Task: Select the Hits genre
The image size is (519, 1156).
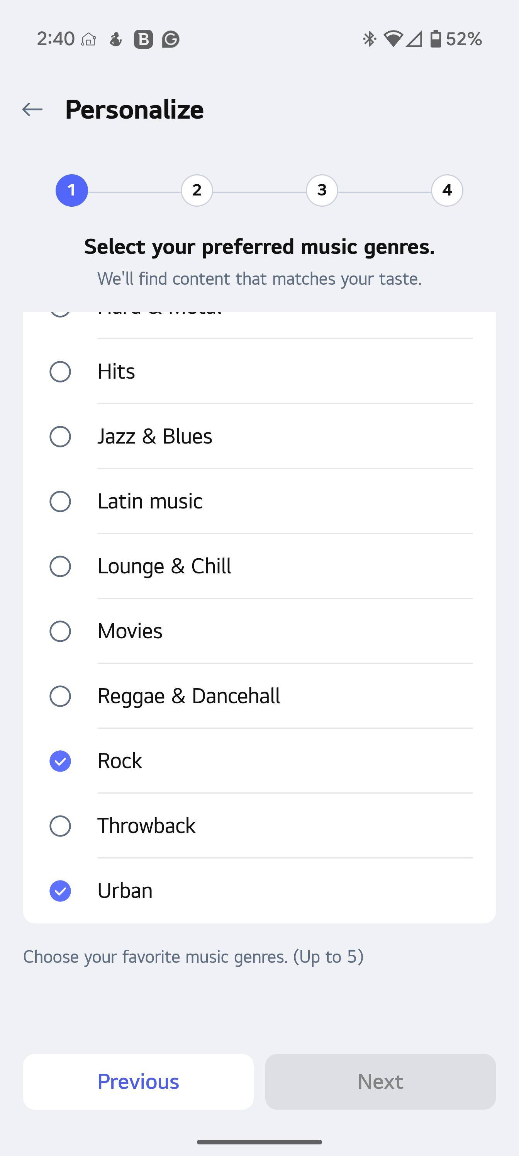Action: 60,372
